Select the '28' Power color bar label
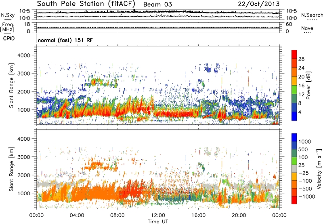Image resolution: width=323 pixels, height=224 pixels. [x=301, y=59]
